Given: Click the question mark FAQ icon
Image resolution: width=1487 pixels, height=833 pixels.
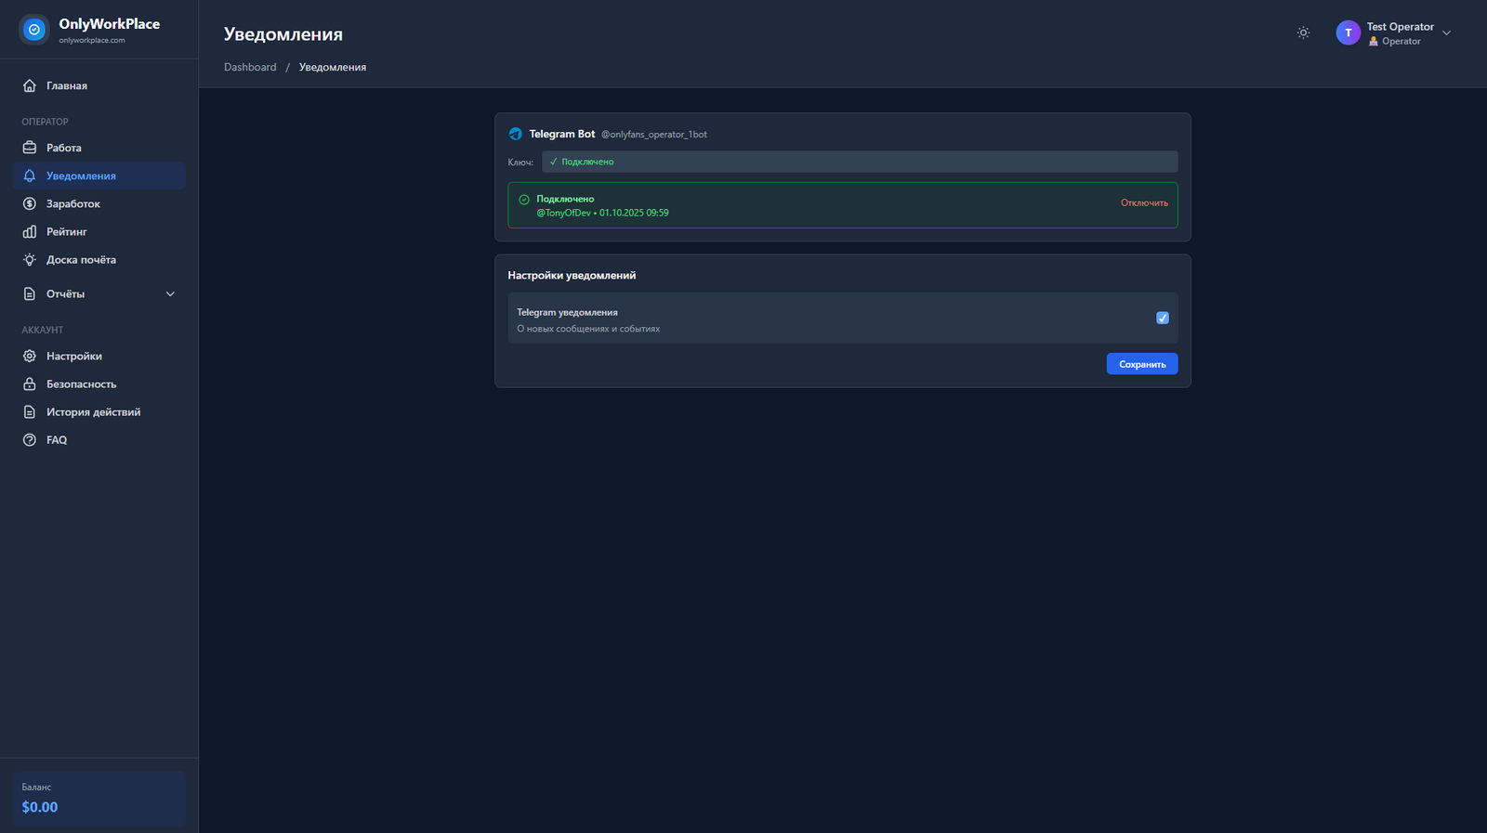Looking at the screenshot, I should coord(30,440).
